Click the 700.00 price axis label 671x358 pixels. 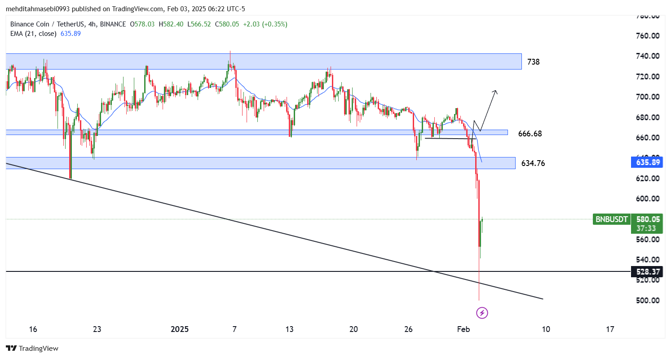point(647,97)
